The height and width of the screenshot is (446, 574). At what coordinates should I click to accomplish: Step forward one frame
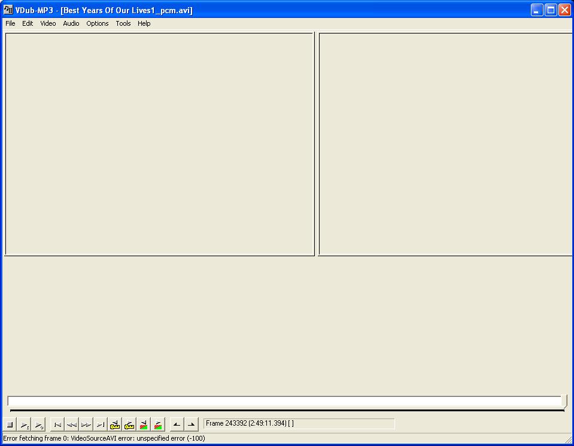[x=86, y=425]
